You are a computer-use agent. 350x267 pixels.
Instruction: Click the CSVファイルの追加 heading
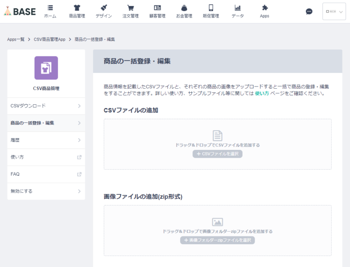131,110
